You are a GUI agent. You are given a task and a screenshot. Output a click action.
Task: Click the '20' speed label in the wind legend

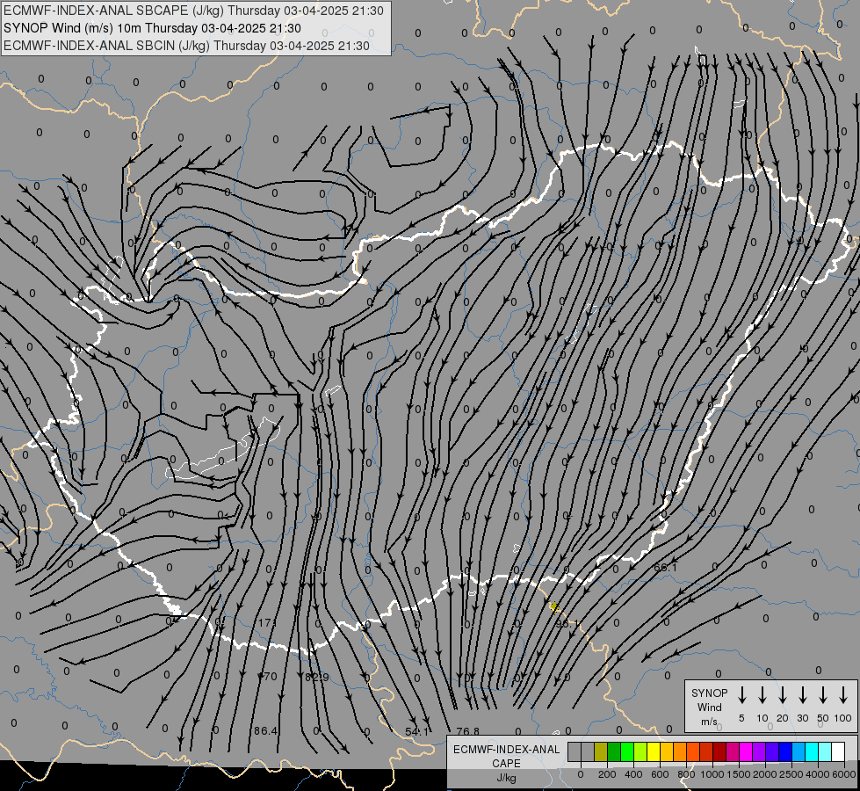pos(783,718)
